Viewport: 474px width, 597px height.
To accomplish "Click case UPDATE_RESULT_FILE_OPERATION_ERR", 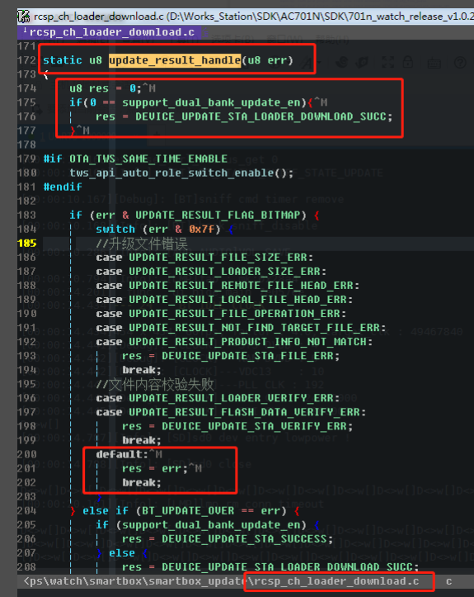I will [221, 314].
